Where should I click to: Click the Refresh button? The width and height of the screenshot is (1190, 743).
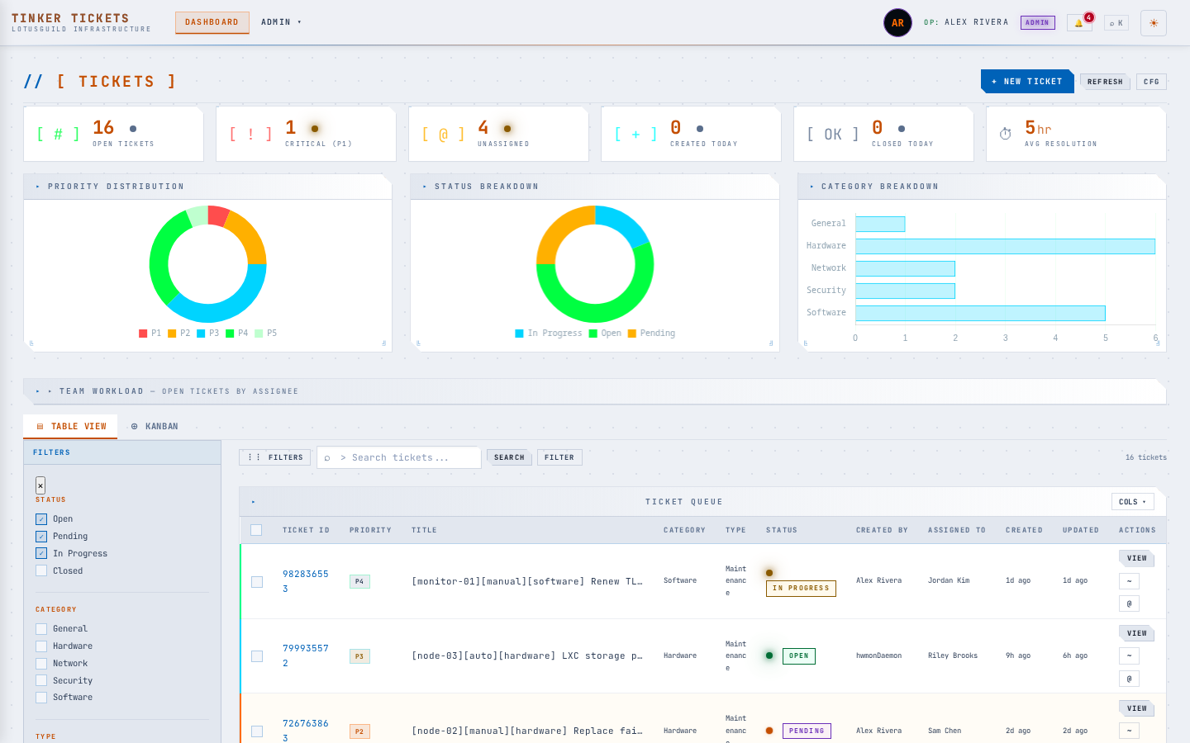[1105, 82]
